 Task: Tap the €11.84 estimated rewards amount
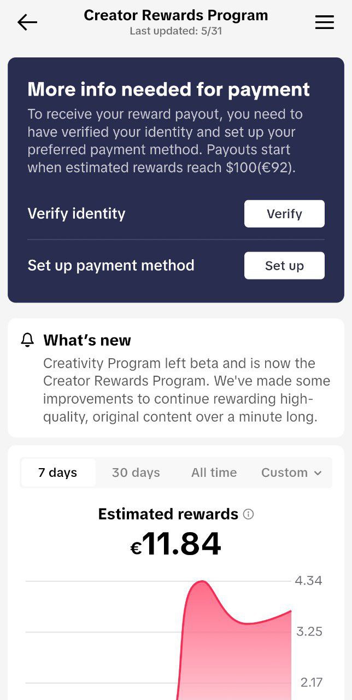click(x=175, y=544)
